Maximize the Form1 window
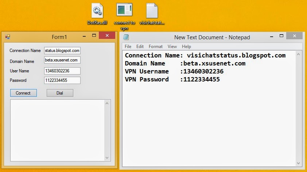 [x=94, y=35]
